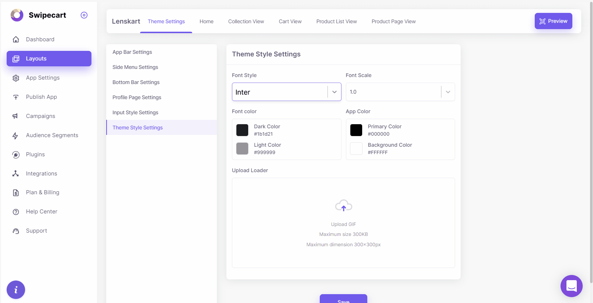Switch to Cart View tab

click(290, 21)
